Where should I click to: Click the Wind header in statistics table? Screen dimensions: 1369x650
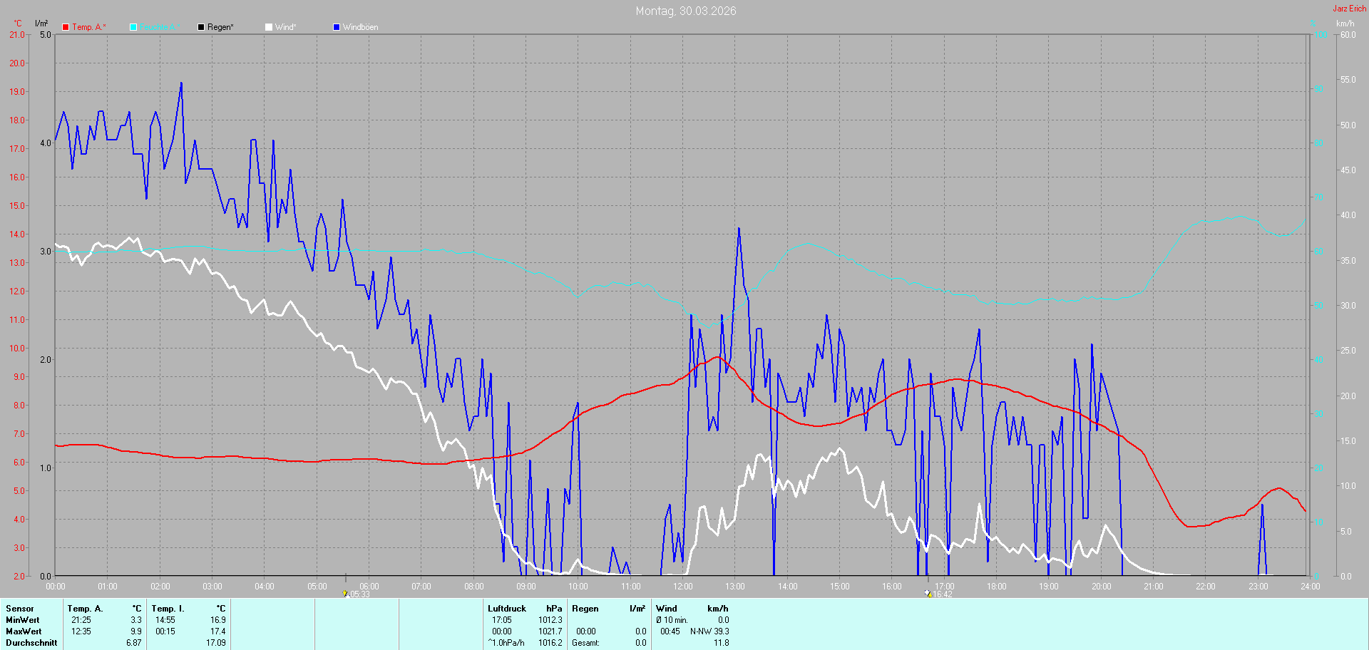[x=666, y=609]
